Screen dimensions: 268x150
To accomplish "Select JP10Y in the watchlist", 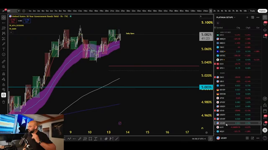I will pyautogui.click(x=237, y=102).
